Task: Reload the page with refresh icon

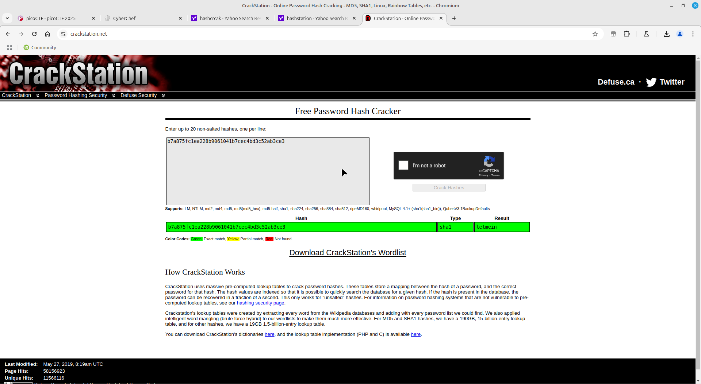Action: point(34,34)
